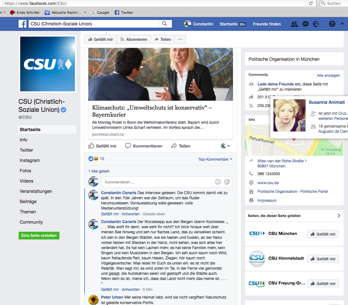Viewport: 348px width, 305px height.
Task: Open sticker picker in comment box
Action: (x=227, y=182)
